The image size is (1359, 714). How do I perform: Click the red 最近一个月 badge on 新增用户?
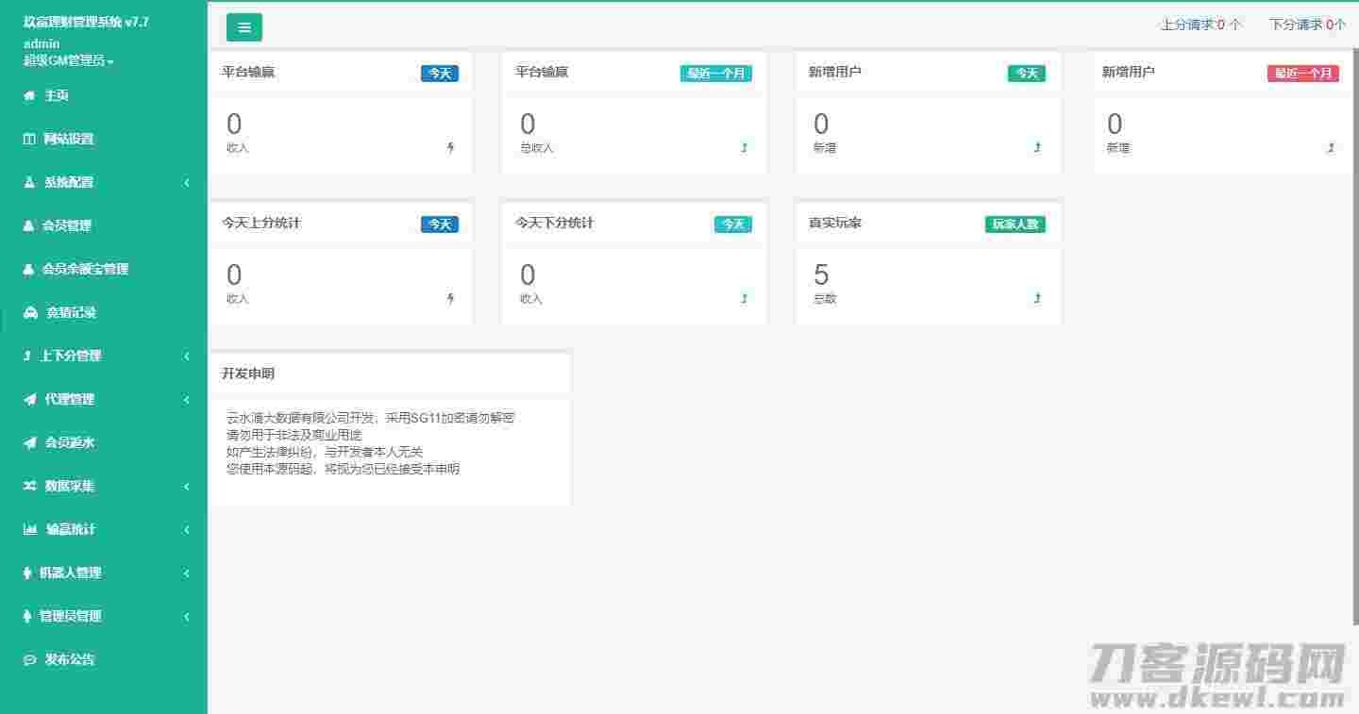tap(1303, 74)
